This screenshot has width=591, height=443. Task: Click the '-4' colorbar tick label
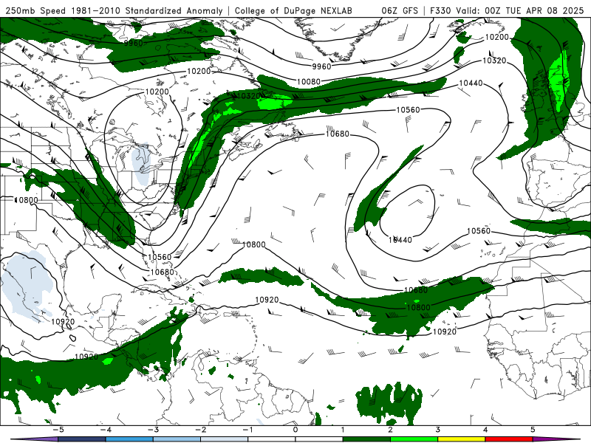point(106,430)
